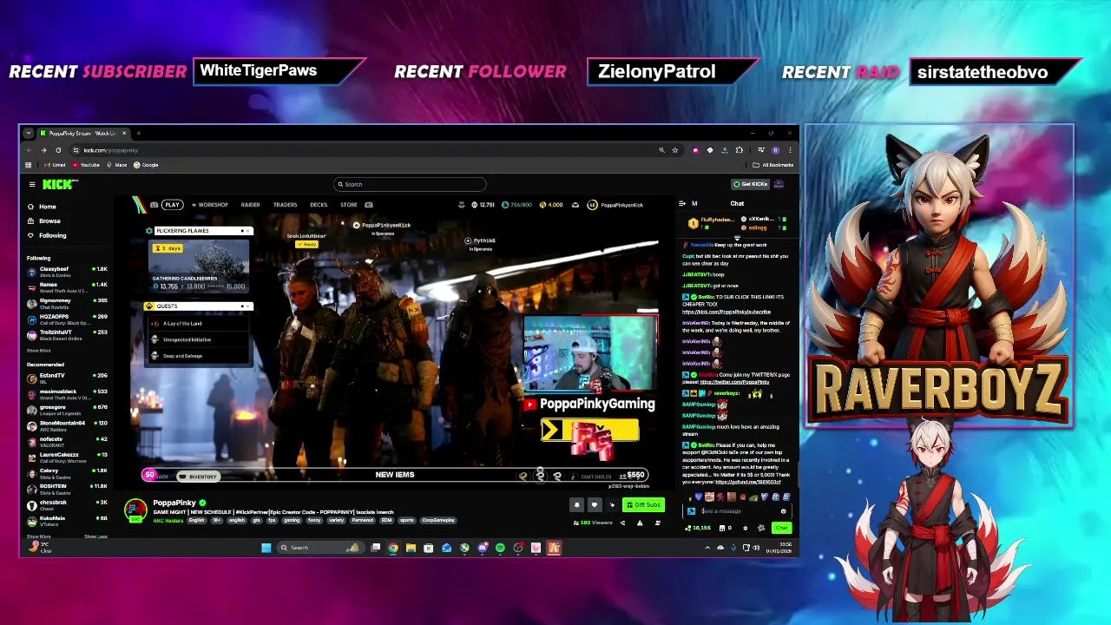Toggle the follow heart button
Viewport: 1111px width, 625px height.
[595, 505]
